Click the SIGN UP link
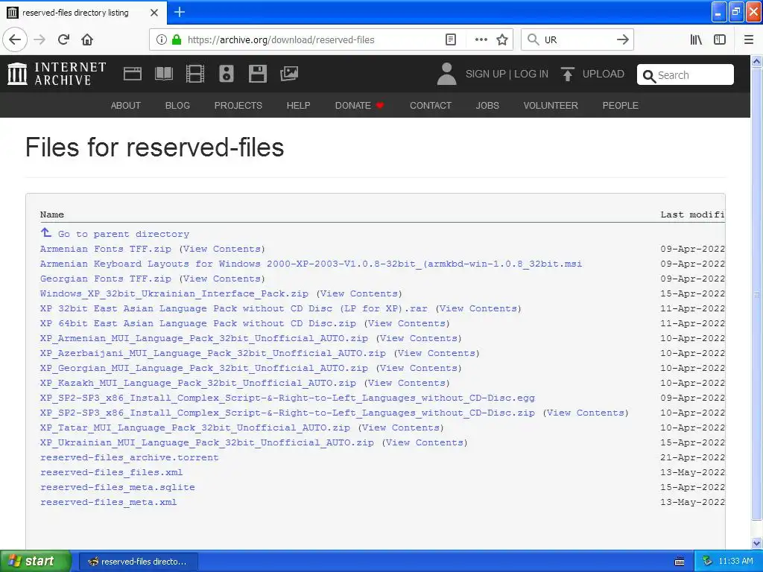763x572 pixels. [485, 74]
